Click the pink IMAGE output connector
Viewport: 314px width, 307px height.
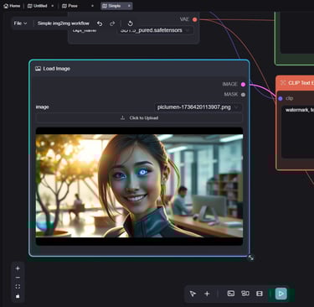(x=243, y=84)
